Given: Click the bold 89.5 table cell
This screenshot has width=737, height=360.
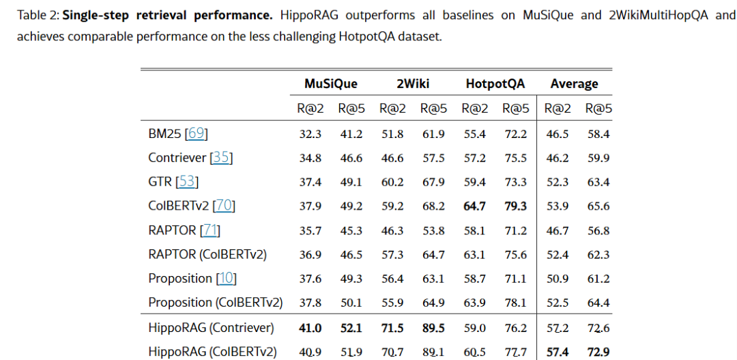Looking at the screenshot, I should pyautogui.click(x=433, y=328).
